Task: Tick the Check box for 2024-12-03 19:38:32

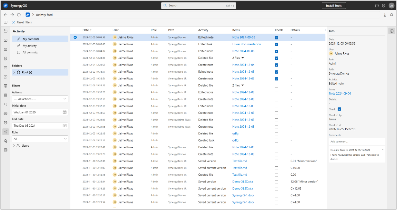Action: [276, 86]
